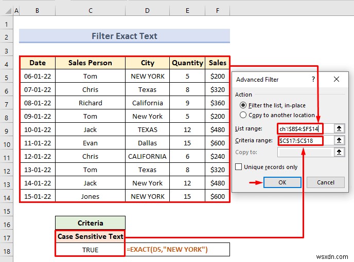Select column B header
Image resolution: width=354 pixels, height=262 pixels.
[x=37, y=11]
